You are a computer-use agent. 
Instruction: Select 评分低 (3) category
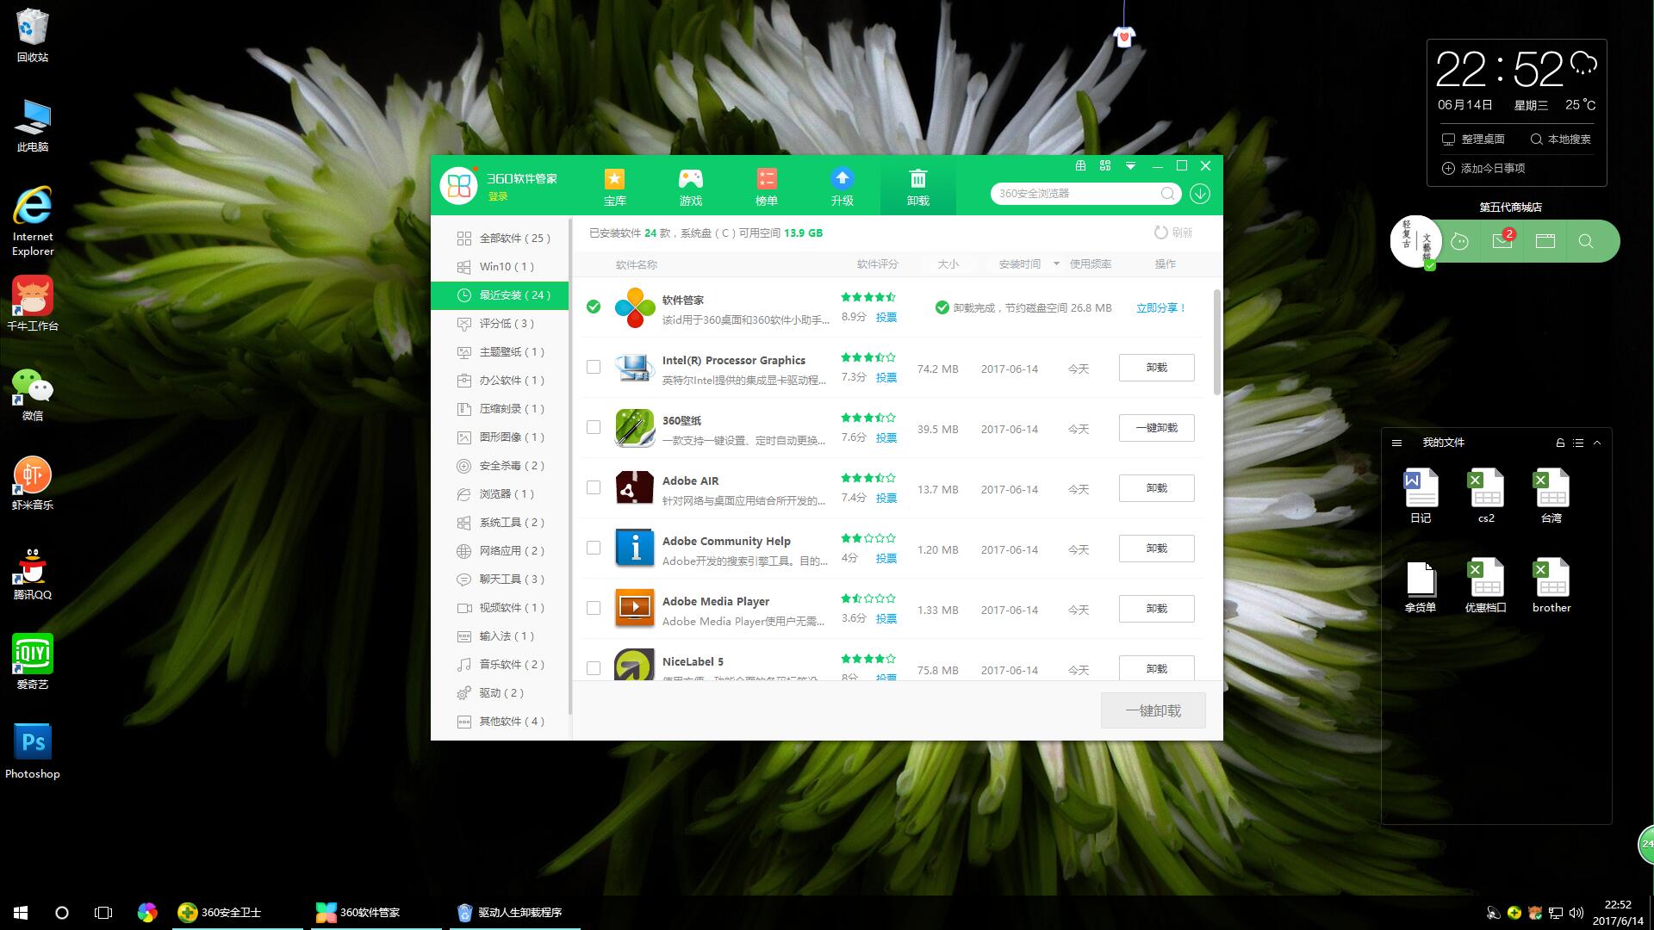[501, 323]
